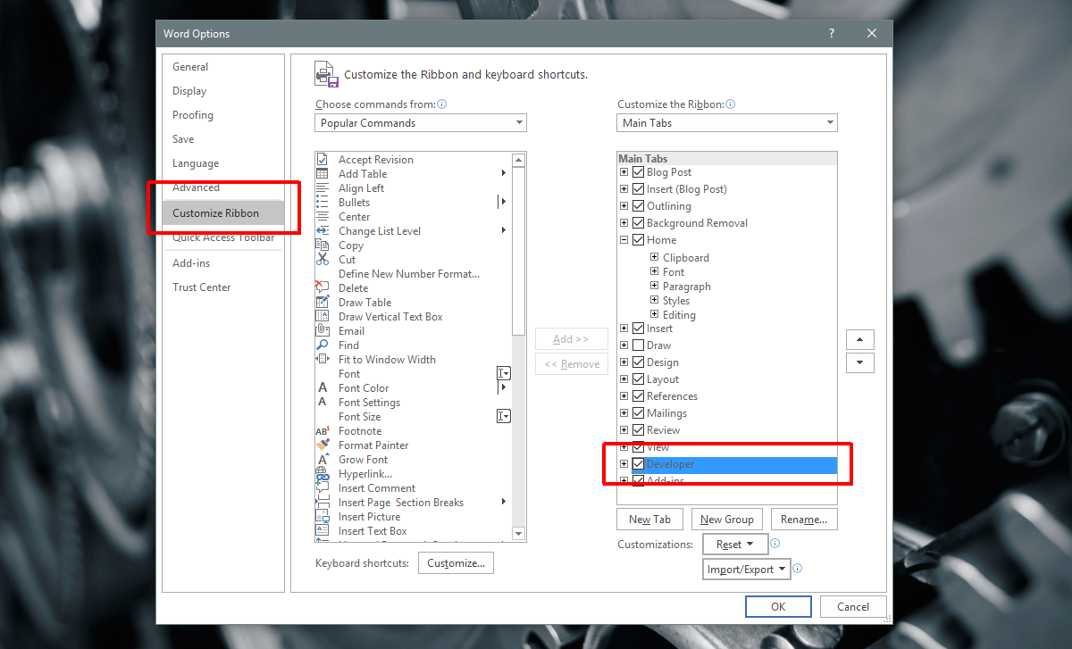Click the Hyperlink globe icon
This screenshot has height=649, width=1072.
point(322,474)
